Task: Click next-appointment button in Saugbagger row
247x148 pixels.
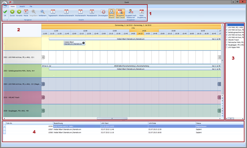Action: tap(219, 111)
